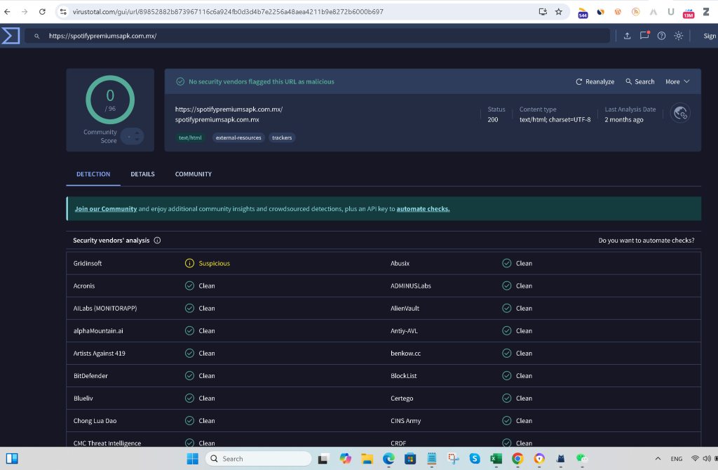Show hidden tray icons chevron
The image size is (718, 470).
pyautogui.click(x=658, y=459)
